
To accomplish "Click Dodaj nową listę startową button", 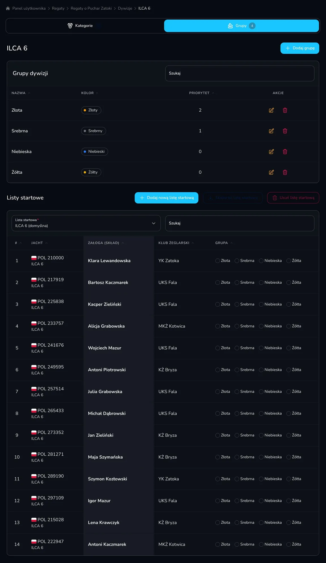I will [166, 198].
